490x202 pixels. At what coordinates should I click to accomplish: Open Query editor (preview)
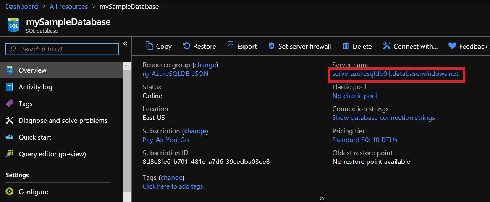point(62,154)
